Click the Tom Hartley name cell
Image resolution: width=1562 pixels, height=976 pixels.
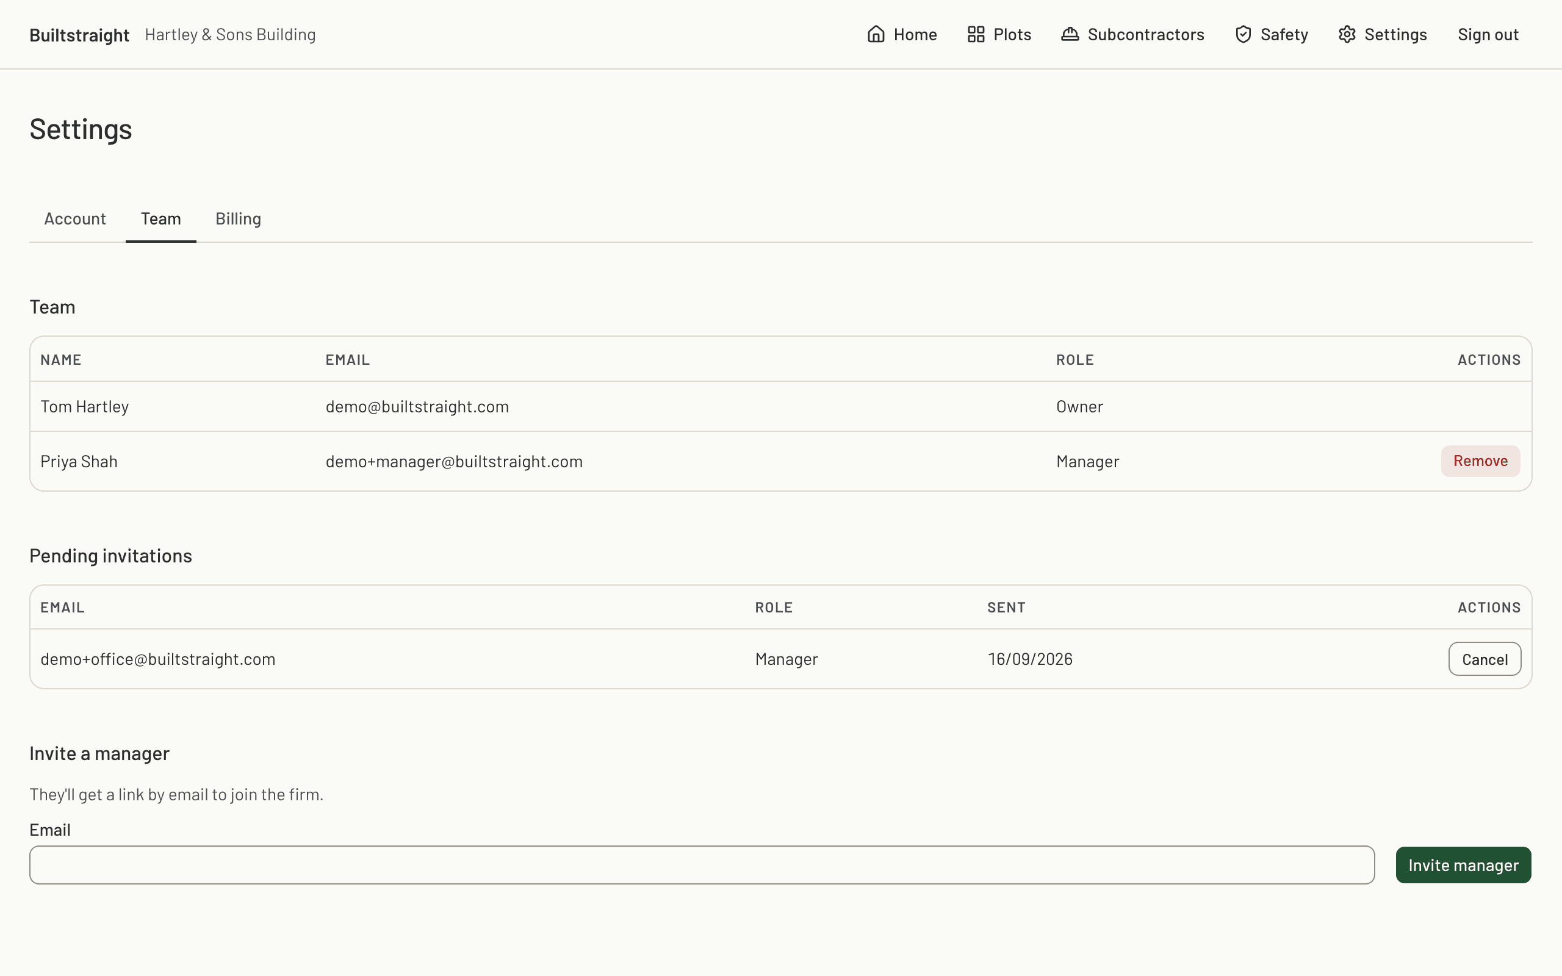[85, 407]
